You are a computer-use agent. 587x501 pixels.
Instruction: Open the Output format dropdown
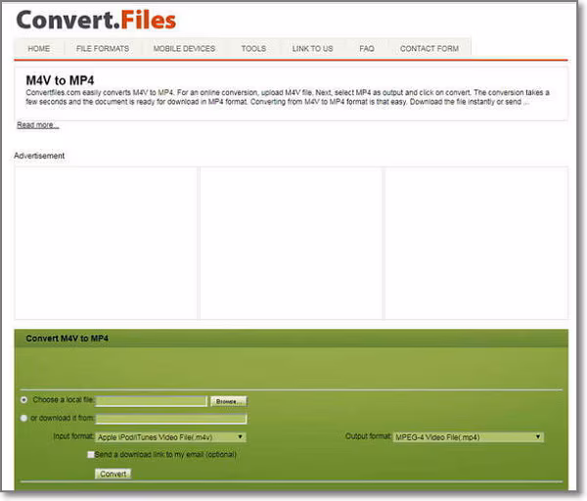pyautogui.click(x=468, y=437)
